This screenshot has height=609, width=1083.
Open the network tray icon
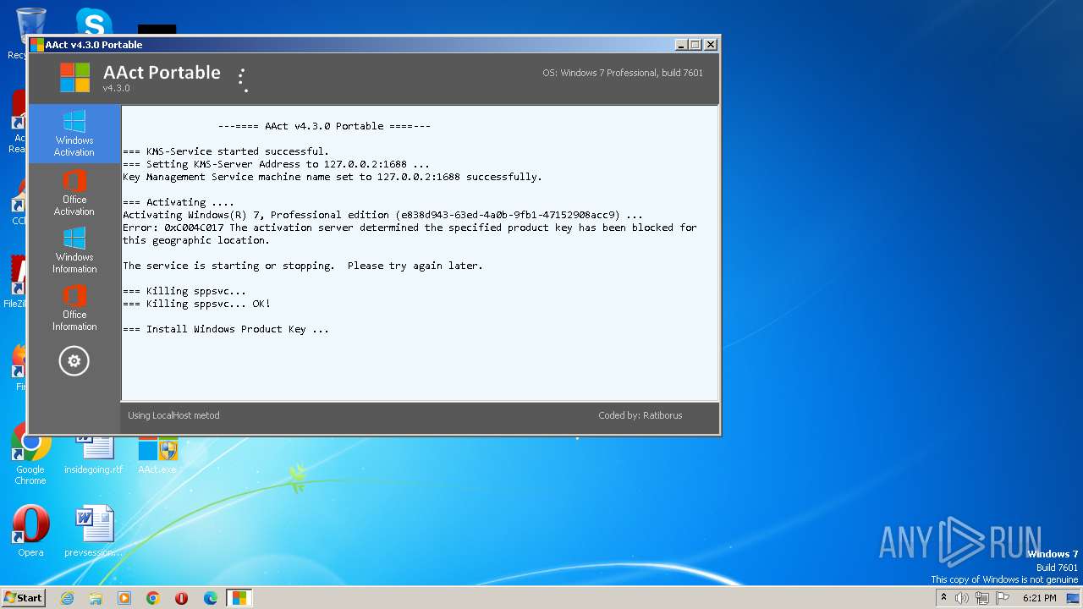(982, 598)
